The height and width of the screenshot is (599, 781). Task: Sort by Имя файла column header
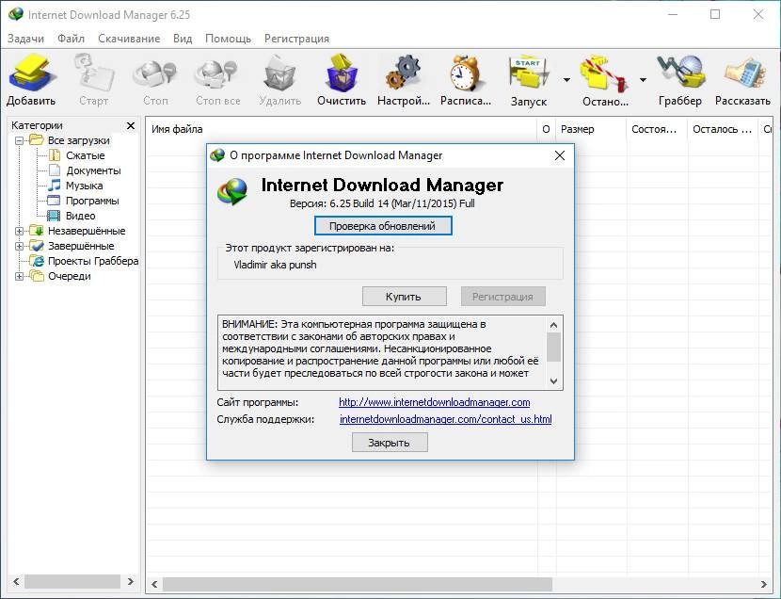coord(342,129)
